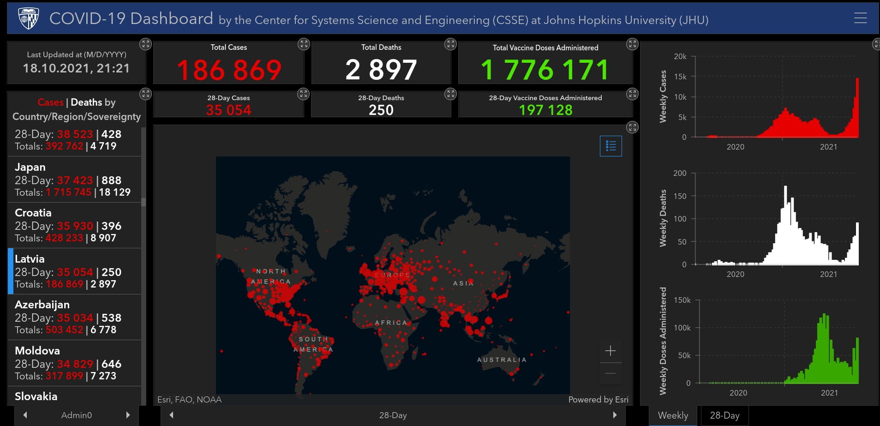Click the vaccine doses value 1 776 171
Viewport: 880px width, 426px height.
tap(545, 70)
